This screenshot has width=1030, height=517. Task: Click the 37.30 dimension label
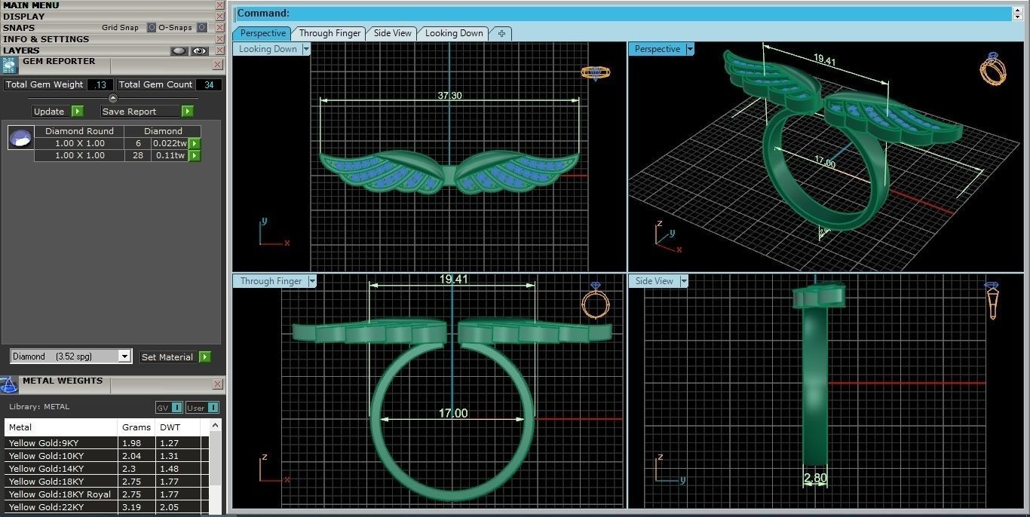450,96
